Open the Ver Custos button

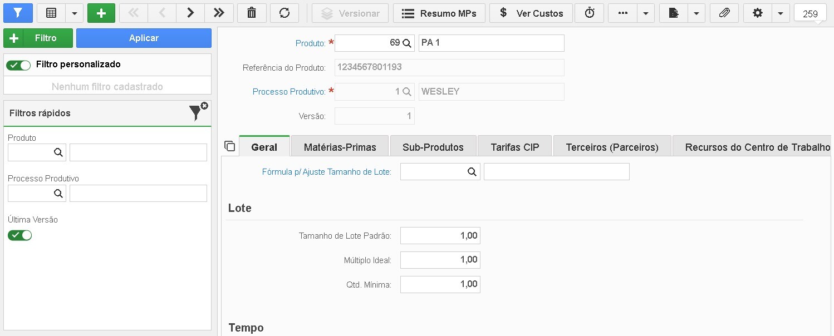click(531, 13)
